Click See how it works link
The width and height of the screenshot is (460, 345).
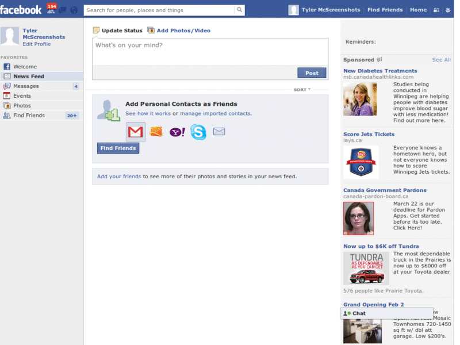point(148,113)
